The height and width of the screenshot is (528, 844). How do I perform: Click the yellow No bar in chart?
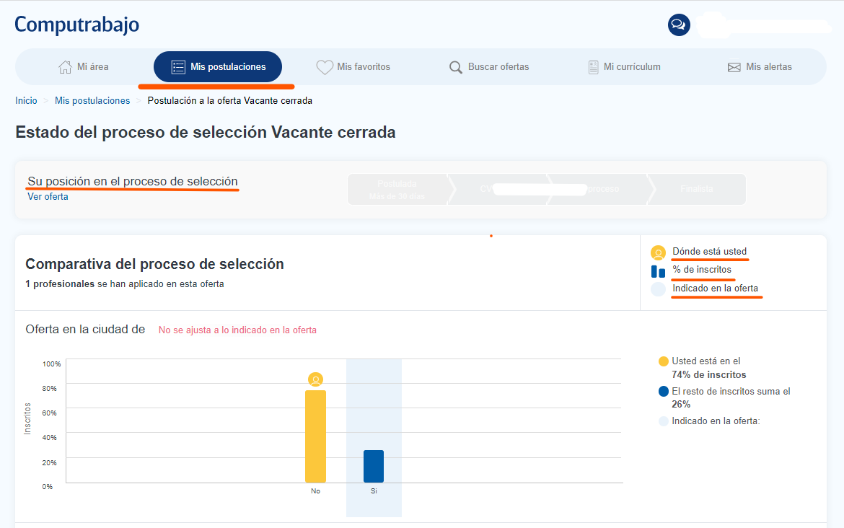tap(315, 436)
